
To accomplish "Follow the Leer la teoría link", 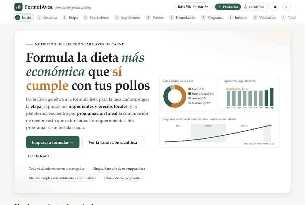I will tap(38, 156).
